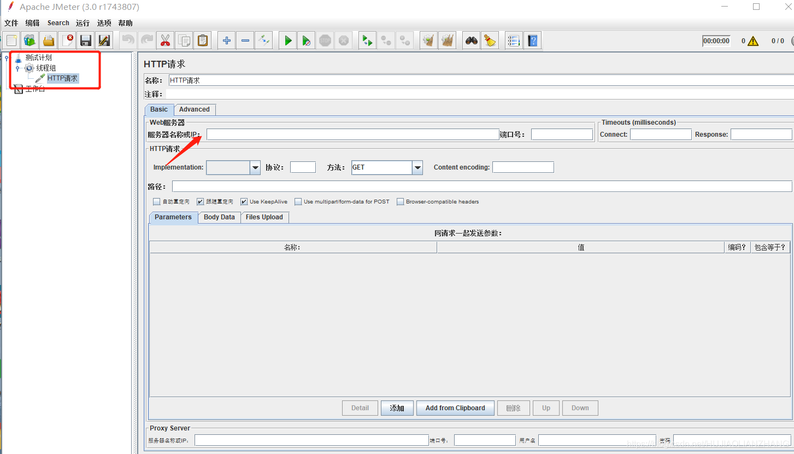Open the 帮助 menu
Image resolution: width=794 pixels, height=454 pixels.
(126, 23)
